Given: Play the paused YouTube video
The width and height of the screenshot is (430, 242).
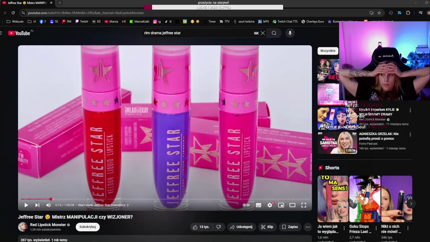Looking at the screenshot, I should (x=26, y=205).
